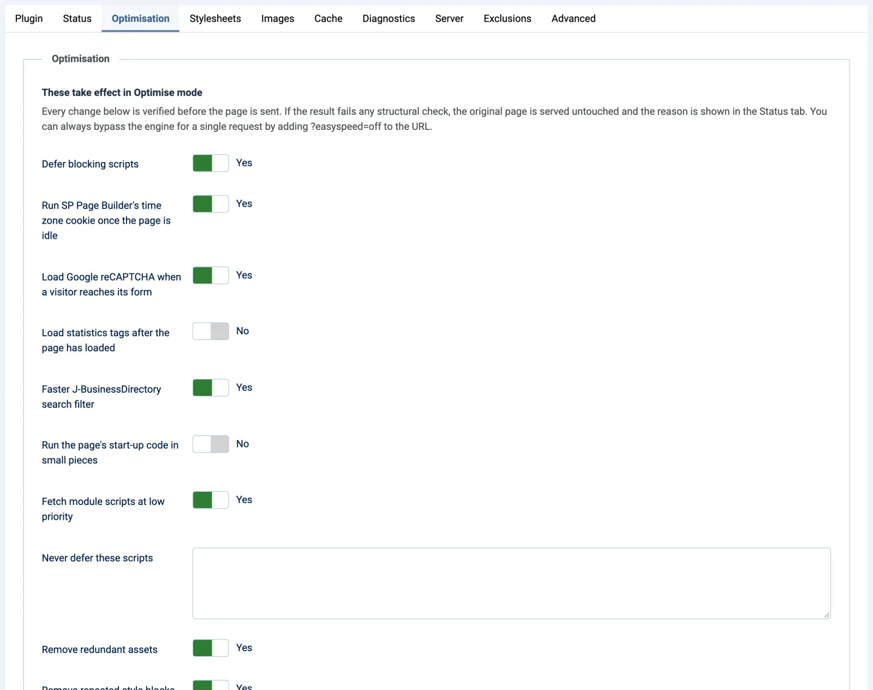873x690 pixels.
Task: Go to the Exclusions tab
Action: point(507,19)
